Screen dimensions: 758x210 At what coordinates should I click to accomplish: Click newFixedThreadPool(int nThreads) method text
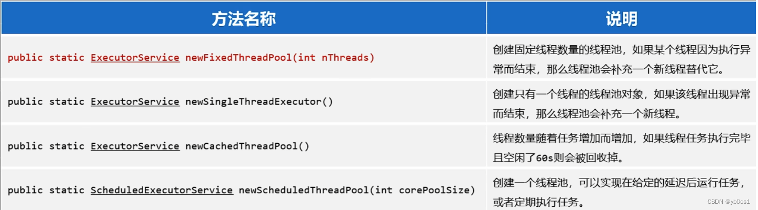(x=280, y=58)
